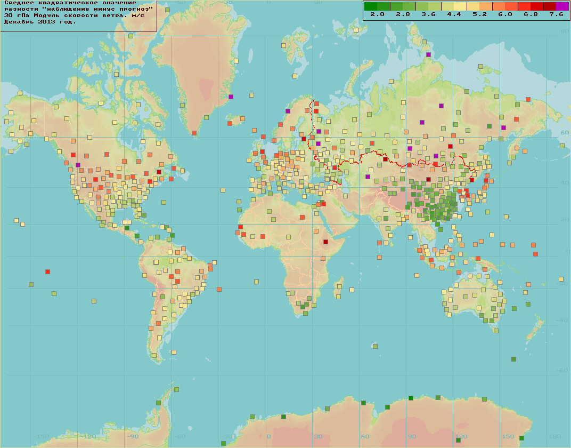571x448 pixels.
Task: Click the "20" latitude label
Action: tap(565, 219)
